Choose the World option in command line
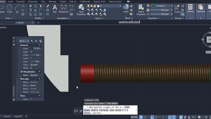211x119 pixels. 118,110
